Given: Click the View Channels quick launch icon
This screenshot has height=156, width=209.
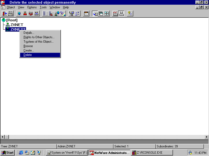Looking at the screenshot, I should click(x=39, y=153).
